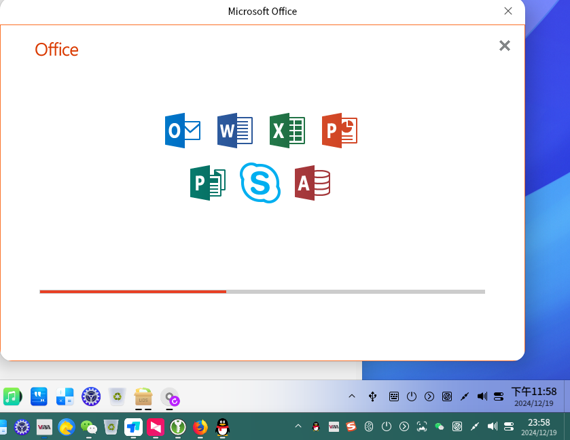Viewport: 570px width, 440px height.
Task: Click the Word icon in the Office installer
Action: tap(235, 131)
